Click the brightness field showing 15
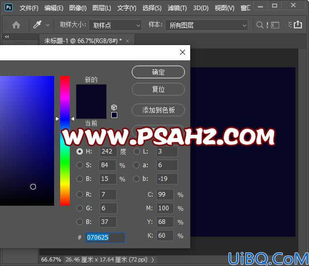309x266 pixels. pos(108,179)
